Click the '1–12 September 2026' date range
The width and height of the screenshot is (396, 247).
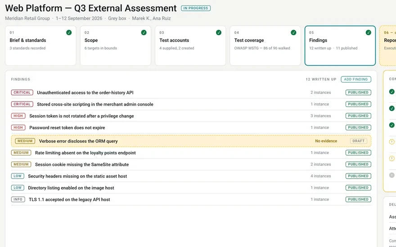(79, 18)
